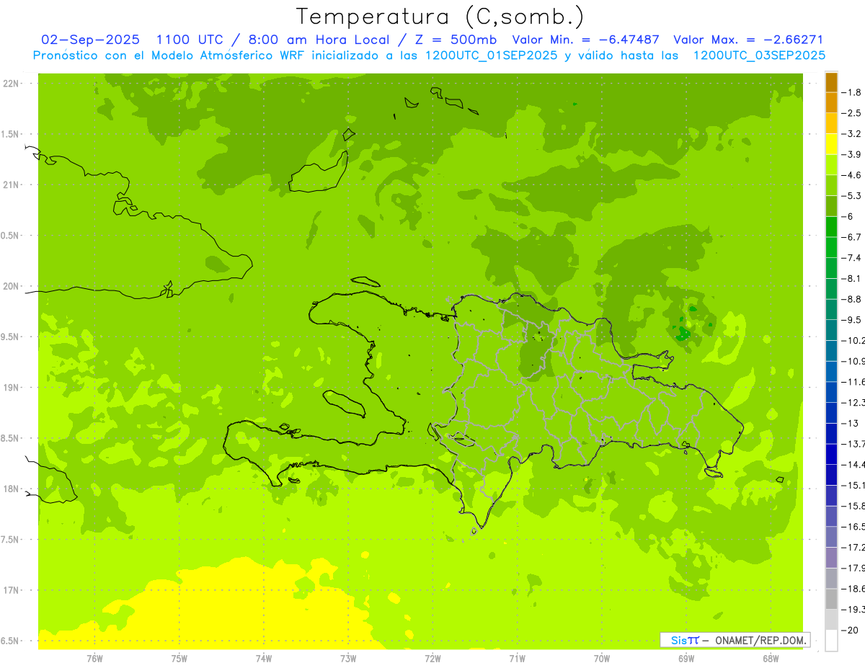Select the "1200UTC_03SEP2025" valid-until timestamp
Image resolution: width=865 pixels, height=668 pixels.
coord(759,55)
